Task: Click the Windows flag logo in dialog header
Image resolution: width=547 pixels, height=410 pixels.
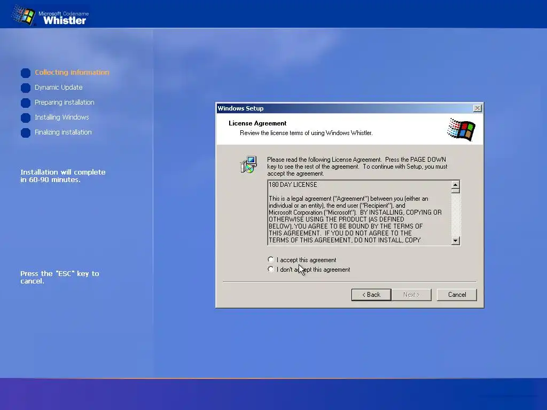Action: coord(461,129)
